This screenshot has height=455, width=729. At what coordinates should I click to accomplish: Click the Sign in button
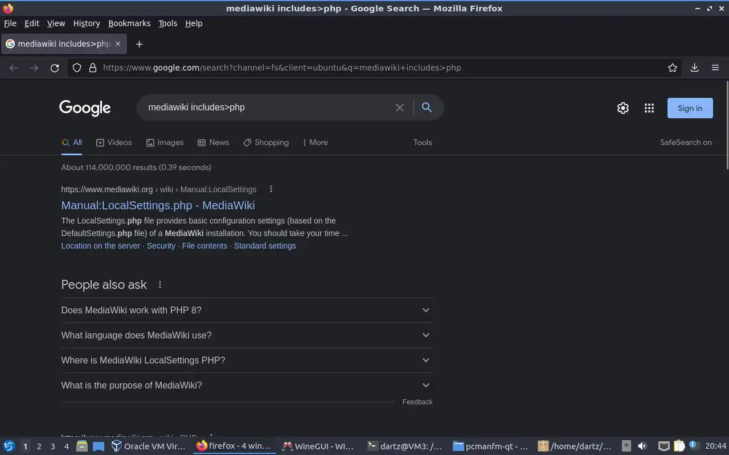690,108
